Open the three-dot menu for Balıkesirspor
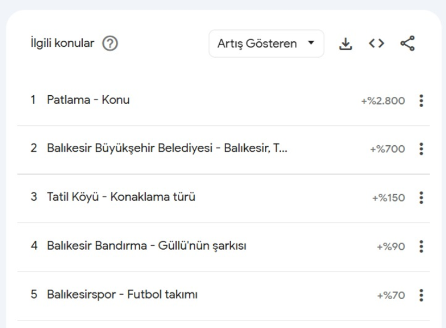 421,295
